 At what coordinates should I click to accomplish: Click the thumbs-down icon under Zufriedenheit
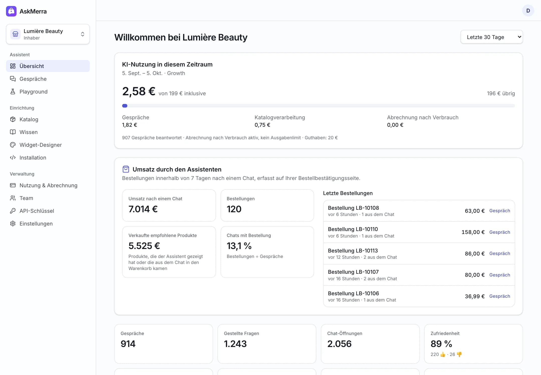(459, 354)
